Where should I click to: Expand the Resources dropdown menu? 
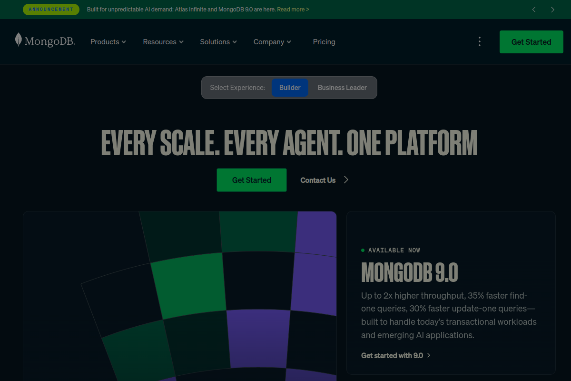(x=163, y=42)
